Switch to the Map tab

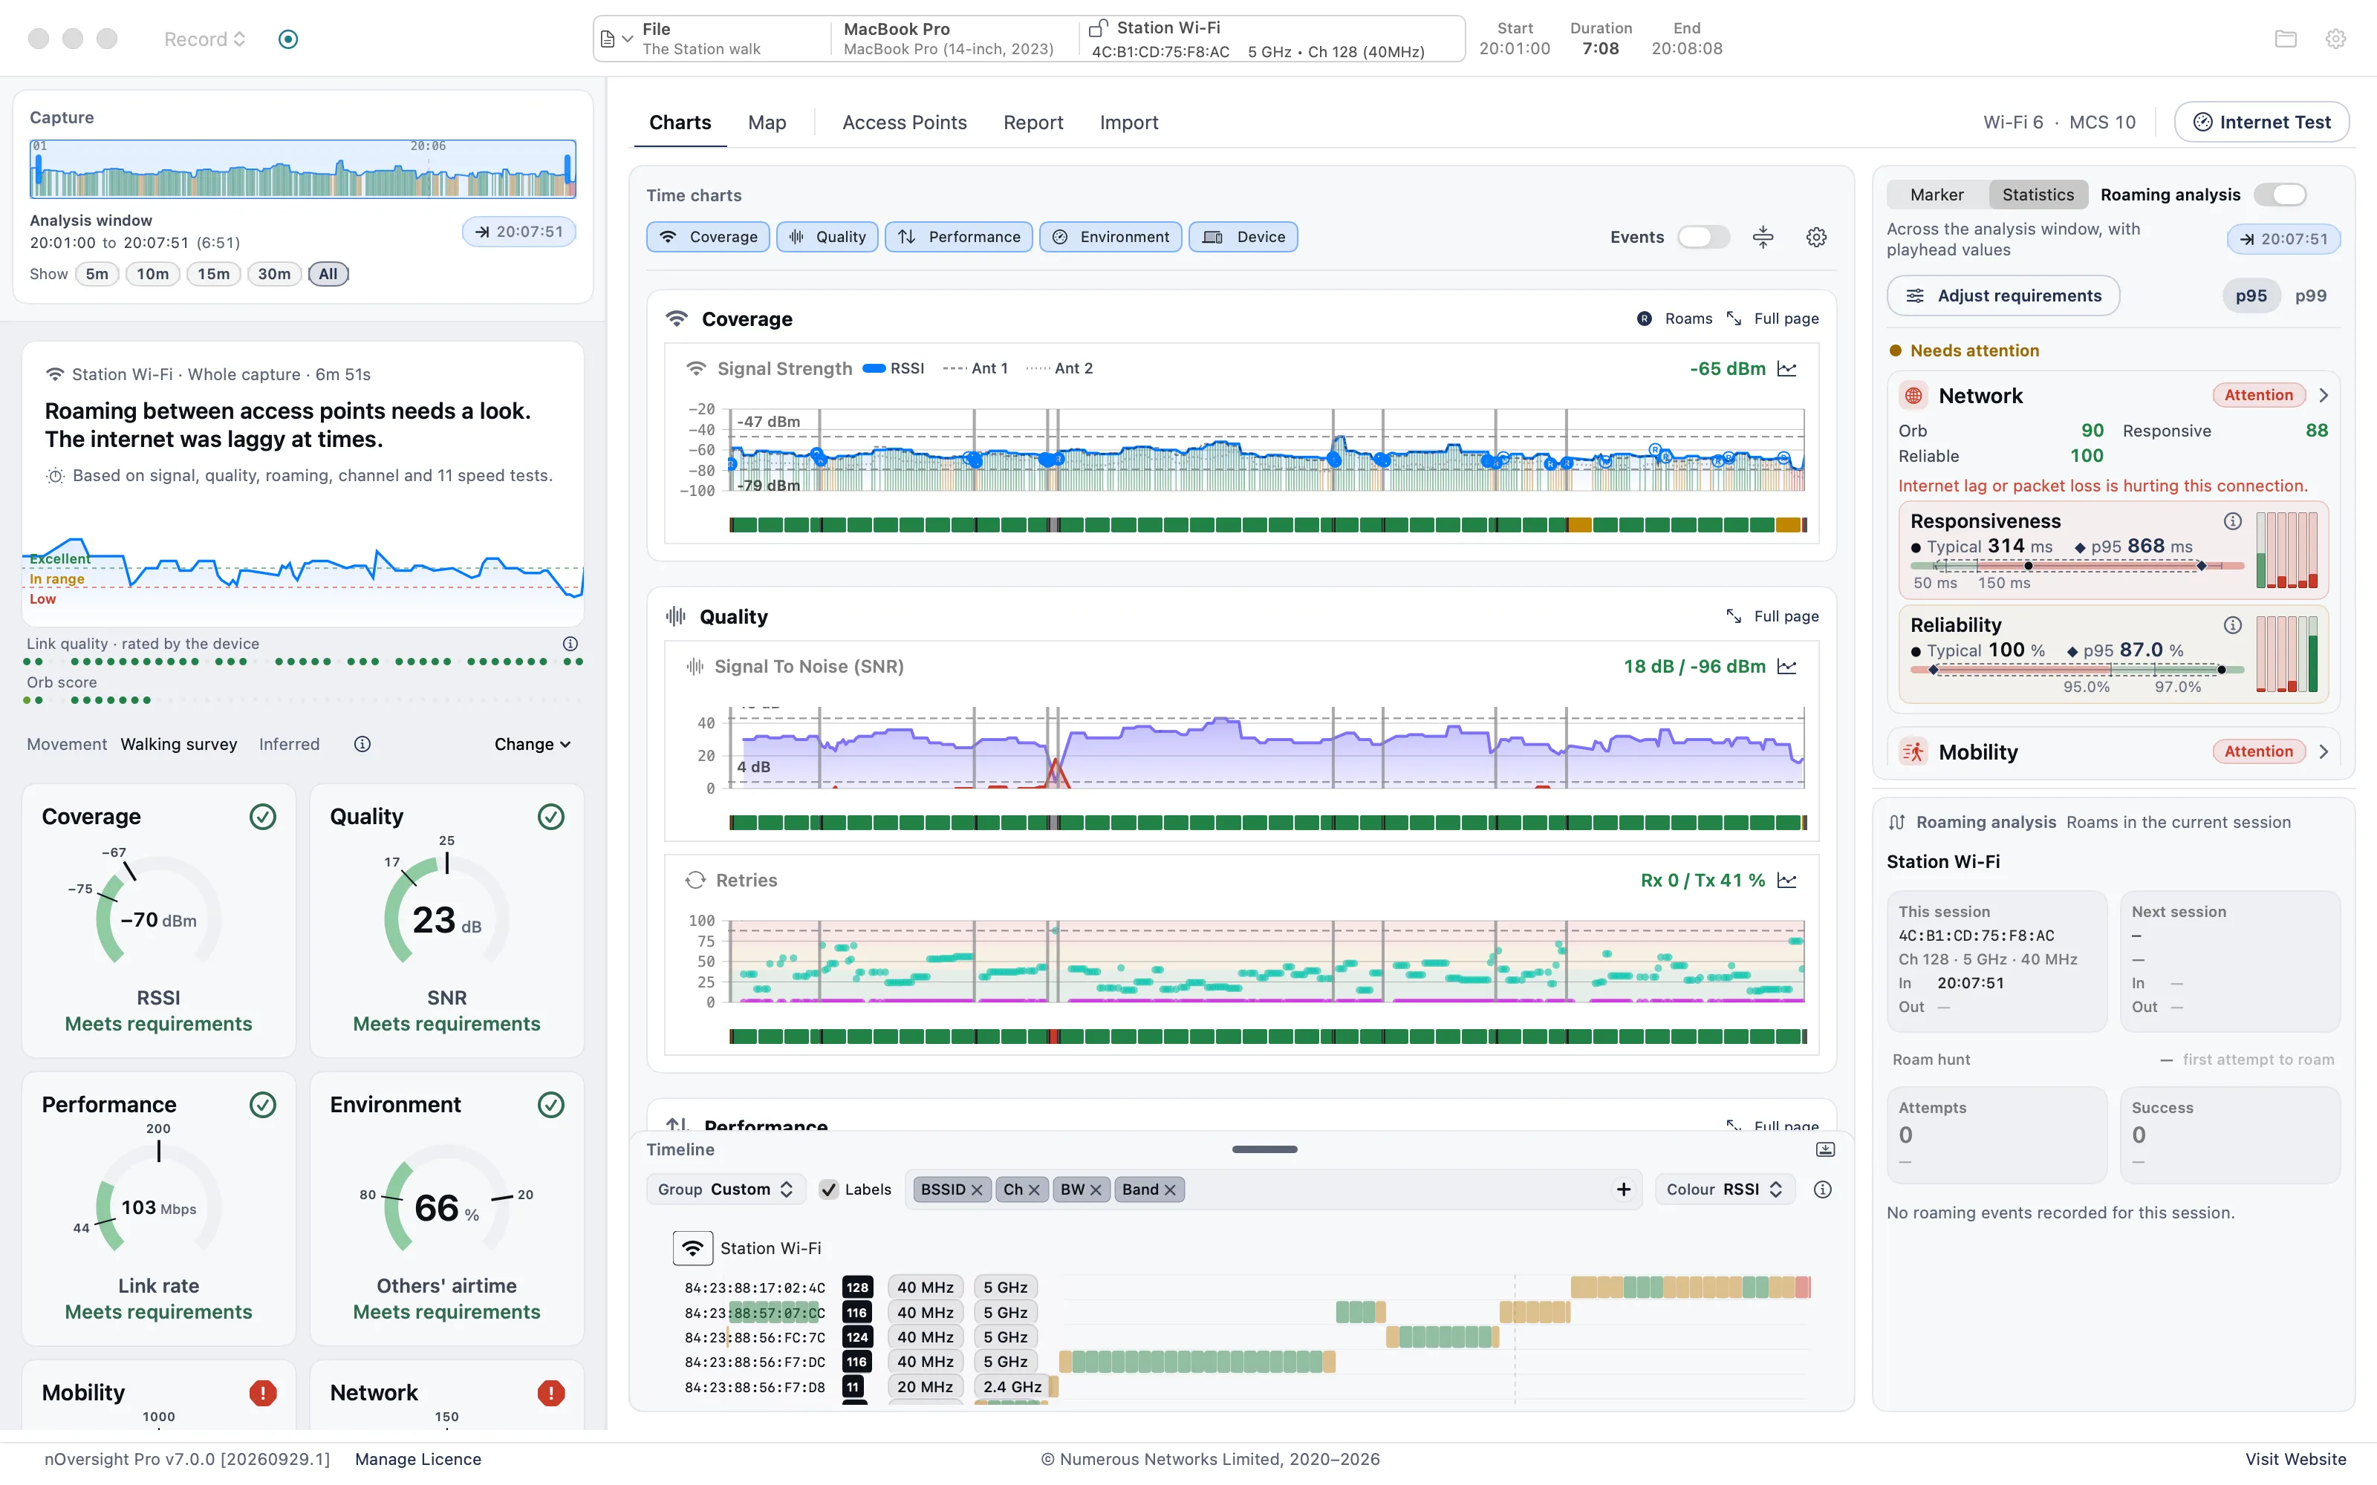(x=767, y=123)
